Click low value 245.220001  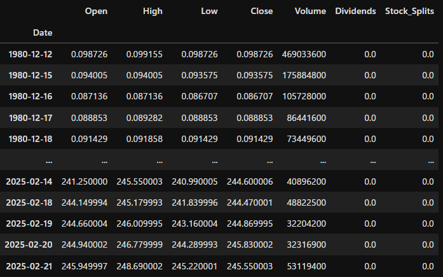(x=194, y=266)
